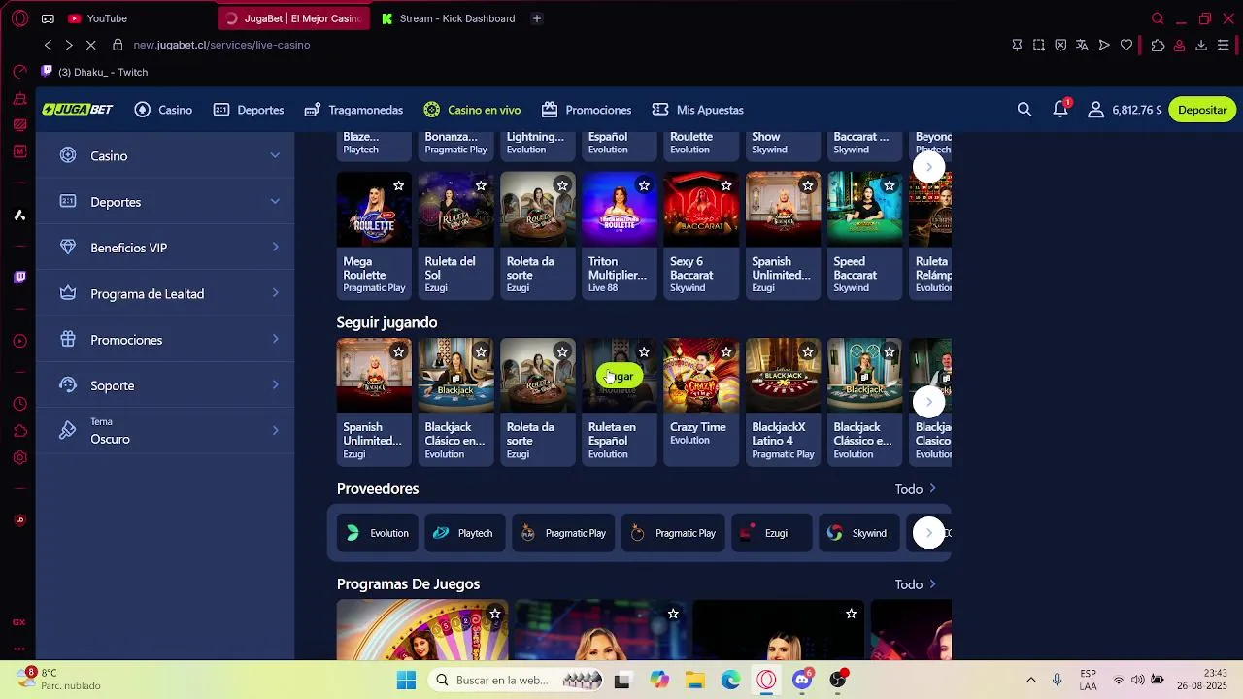Click the browser heart bookmark icon
1243x699 pixels.
click(1126, 45)
